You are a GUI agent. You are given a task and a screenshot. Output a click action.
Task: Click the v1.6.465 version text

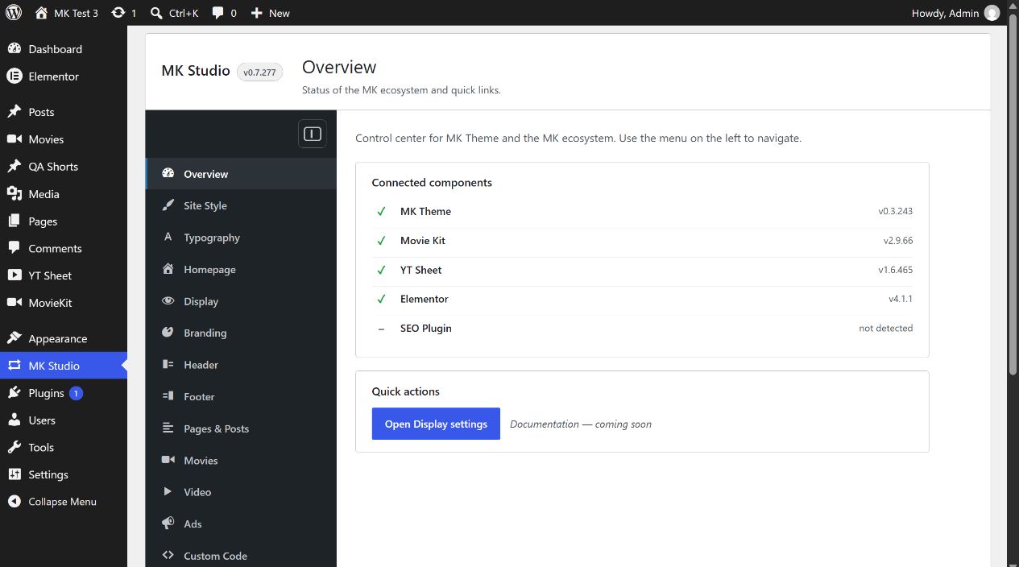896,270
